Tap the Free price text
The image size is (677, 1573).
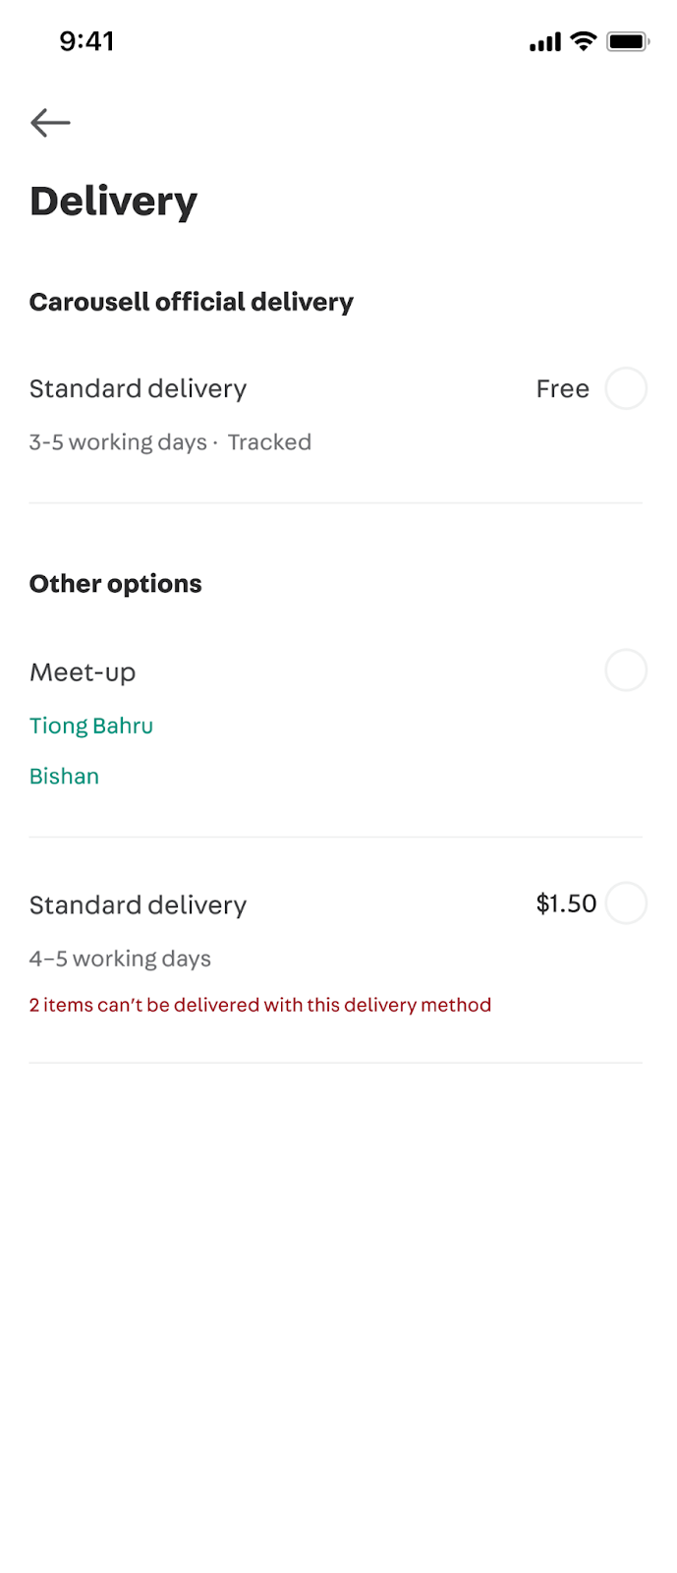(563, 389)
